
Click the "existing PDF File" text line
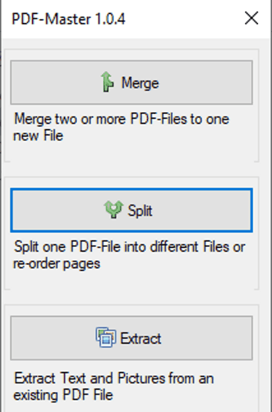pos(63,395)
